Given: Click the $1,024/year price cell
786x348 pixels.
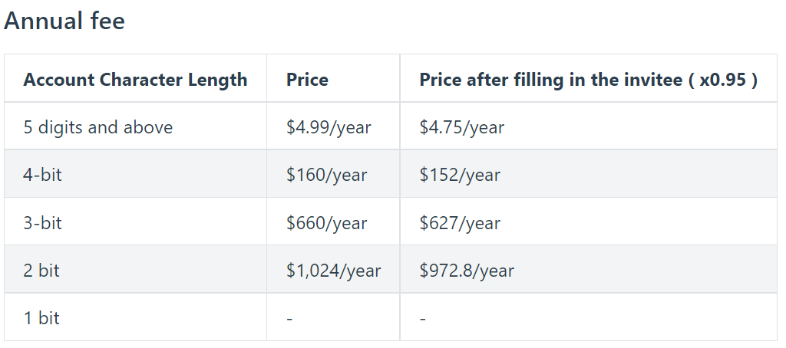Looking at the screenshot, I should pyautogui.click(x=333, y=271).
